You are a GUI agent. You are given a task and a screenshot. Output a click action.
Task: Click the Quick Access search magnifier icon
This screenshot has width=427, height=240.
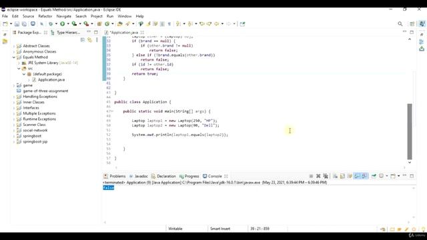(400, 24)
